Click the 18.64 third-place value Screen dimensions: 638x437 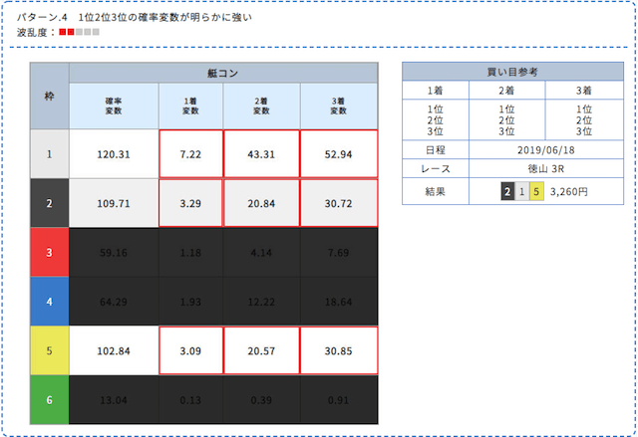(339, 302)
